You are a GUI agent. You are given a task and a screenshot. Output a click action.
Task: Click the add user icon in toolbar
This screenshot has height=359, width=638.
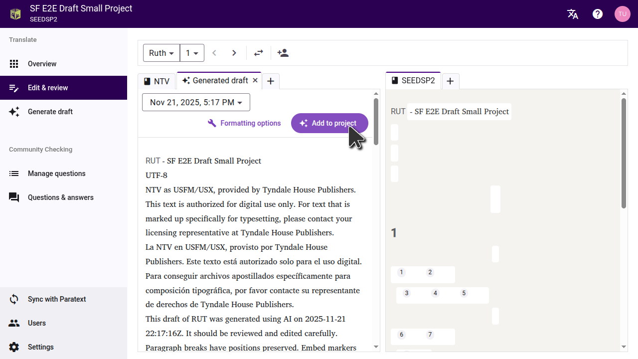pyautogui.click(x=283, y=53)
